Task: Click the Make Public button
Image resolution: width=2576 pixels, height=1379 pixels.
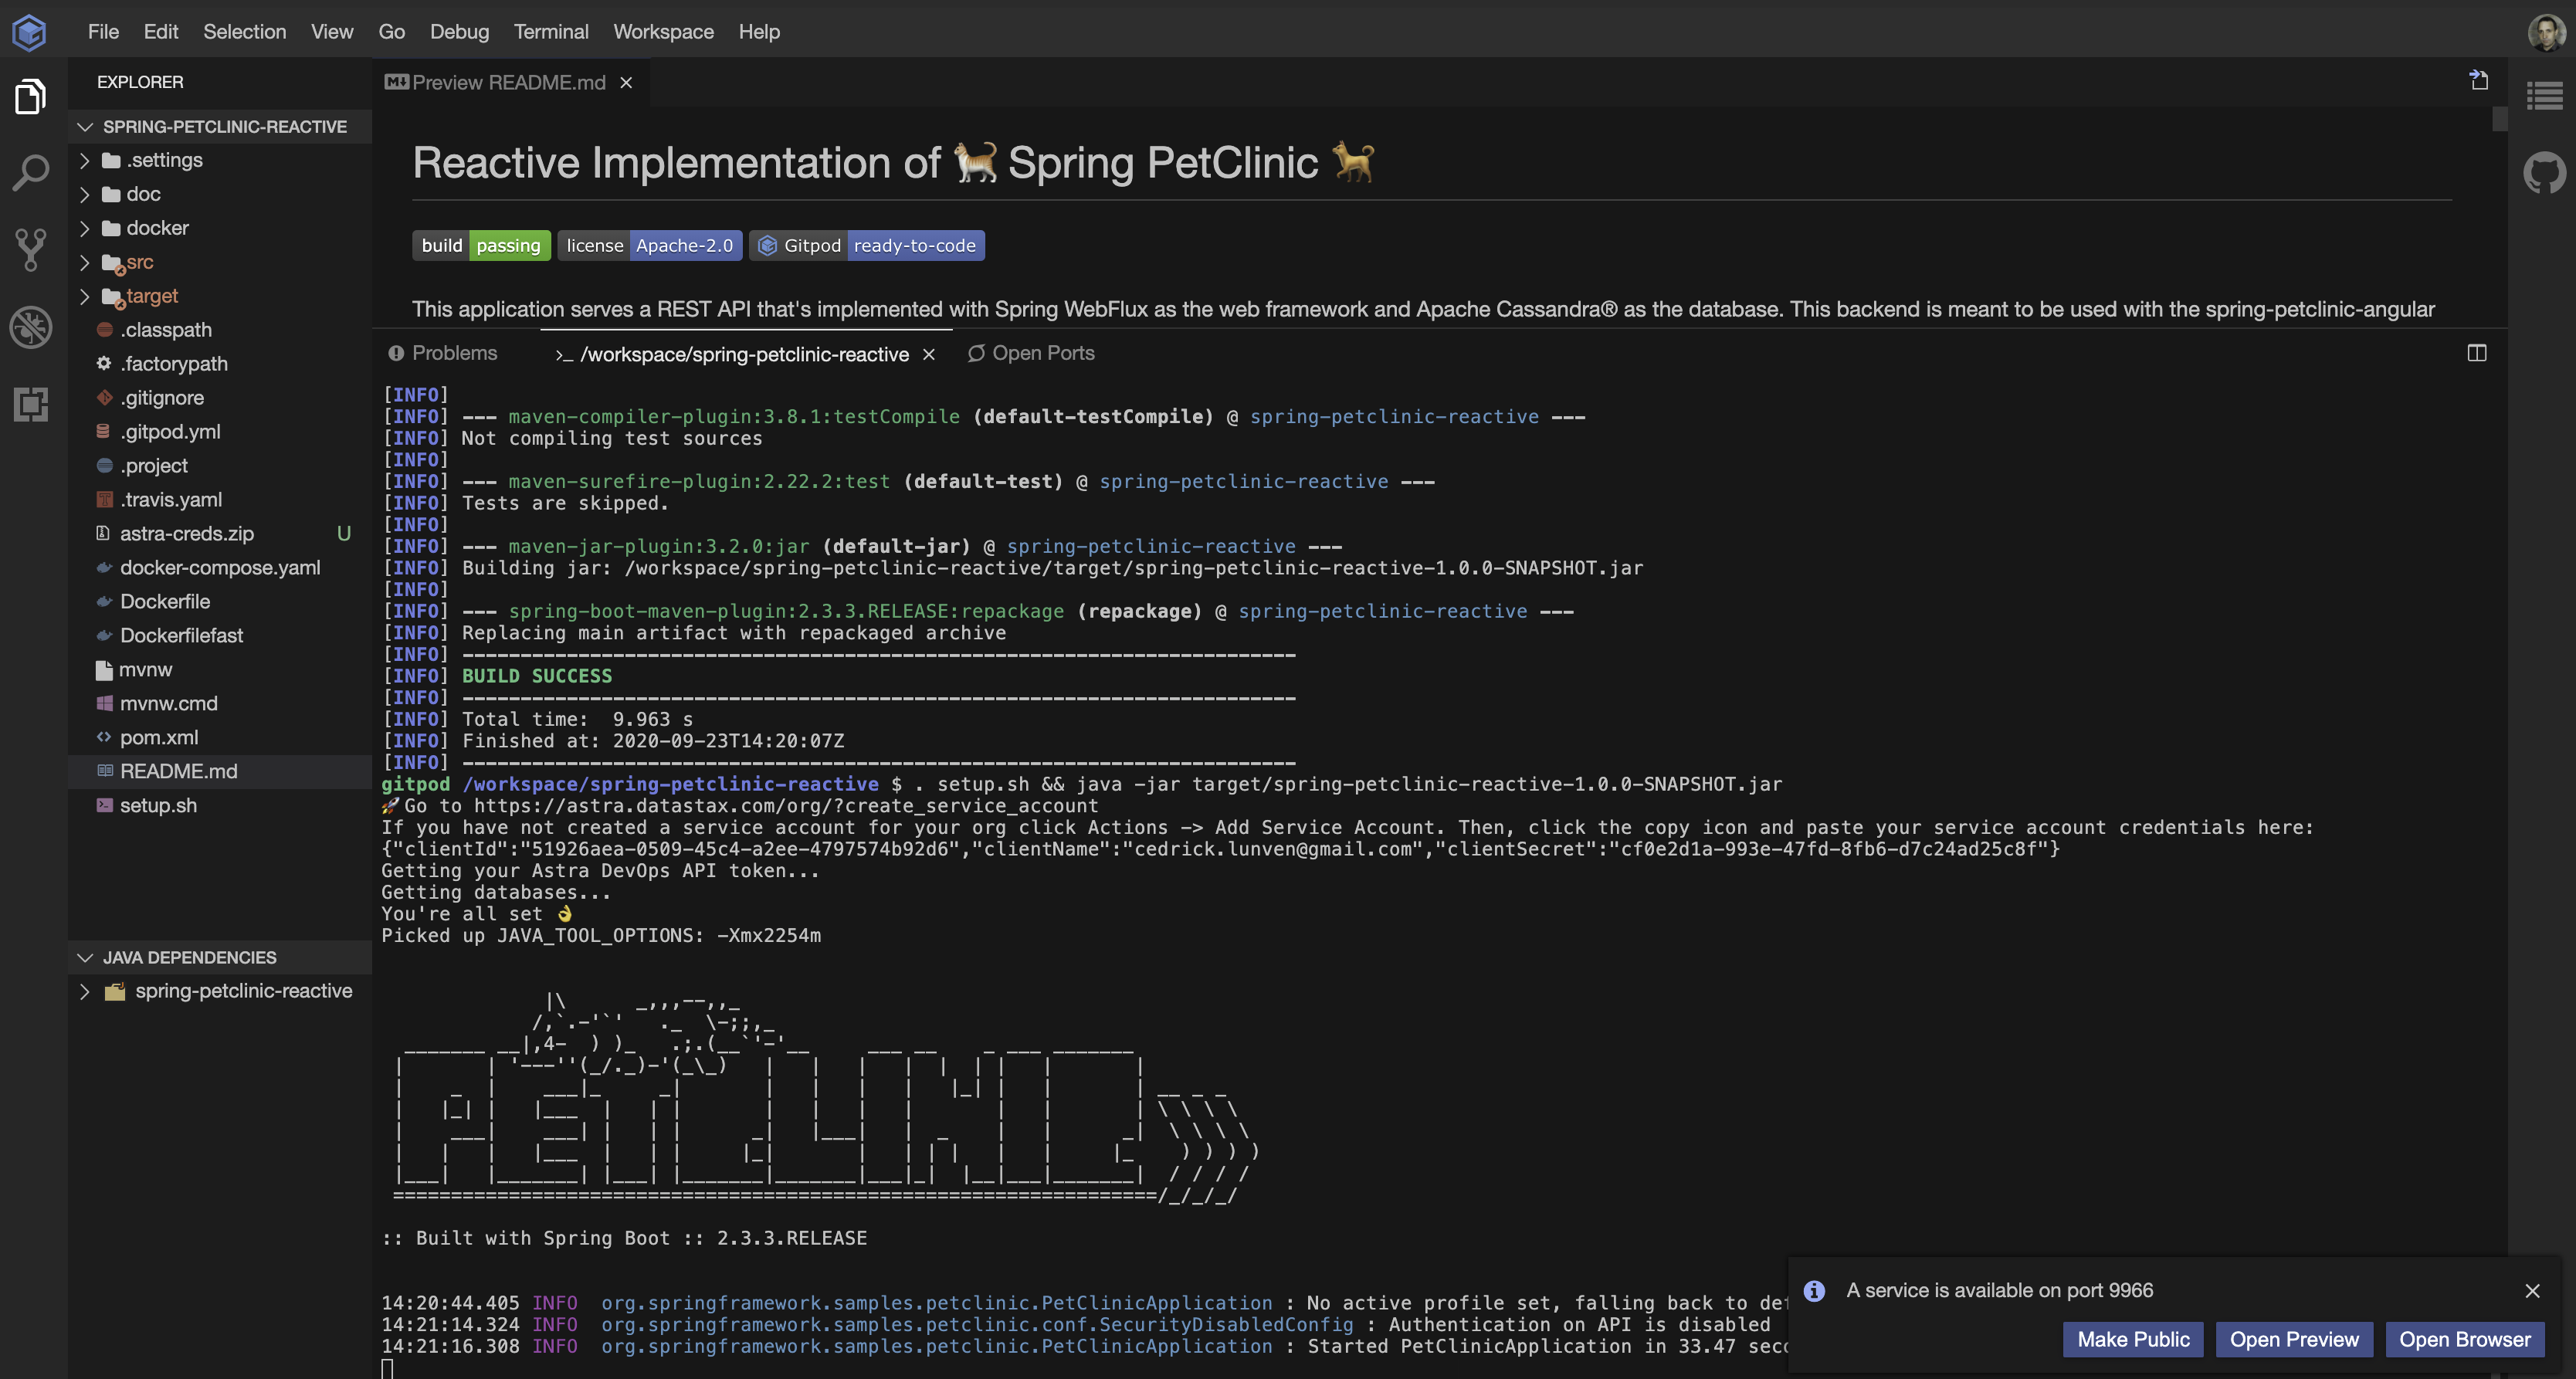Action: click(x=2132, y=1339)
